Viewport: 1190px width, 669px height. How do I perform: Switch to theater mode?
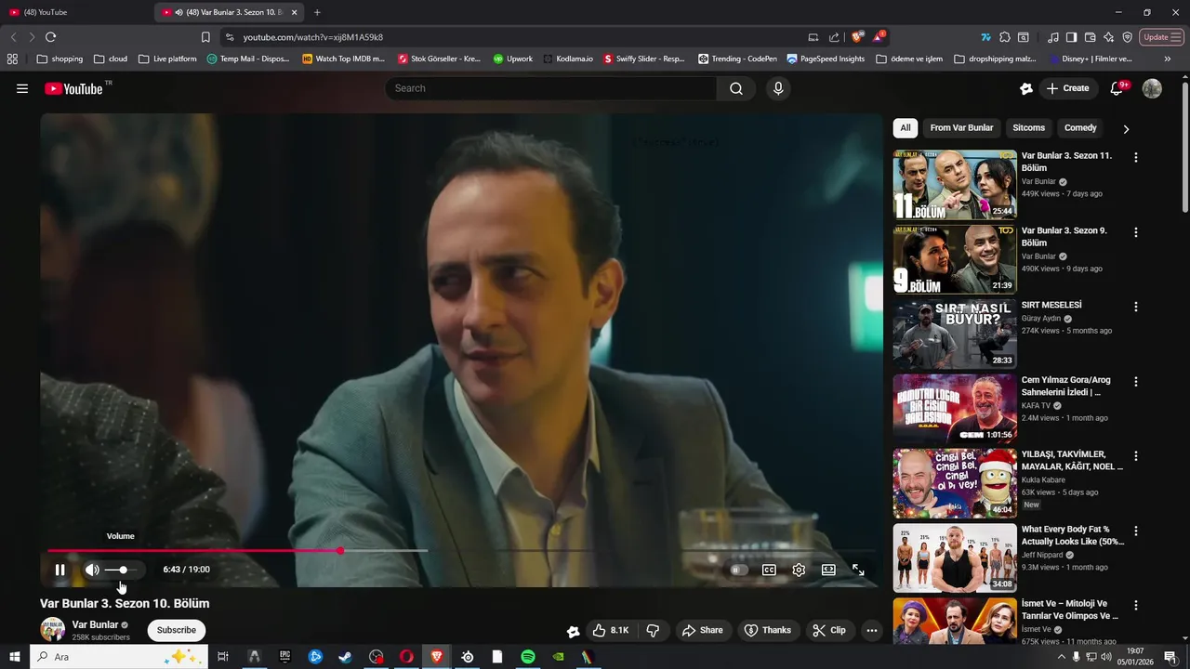point(828,570)
